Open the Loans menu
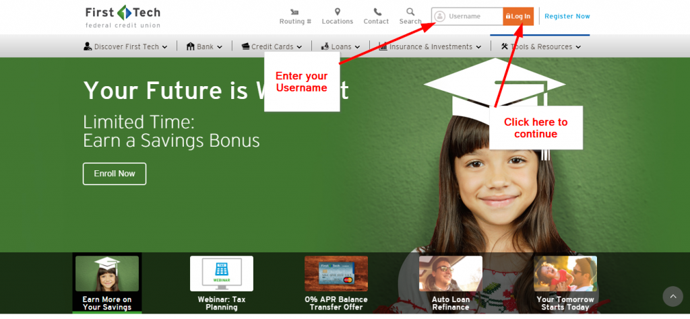This screenshot has width=690, height=319. point(340,46)
